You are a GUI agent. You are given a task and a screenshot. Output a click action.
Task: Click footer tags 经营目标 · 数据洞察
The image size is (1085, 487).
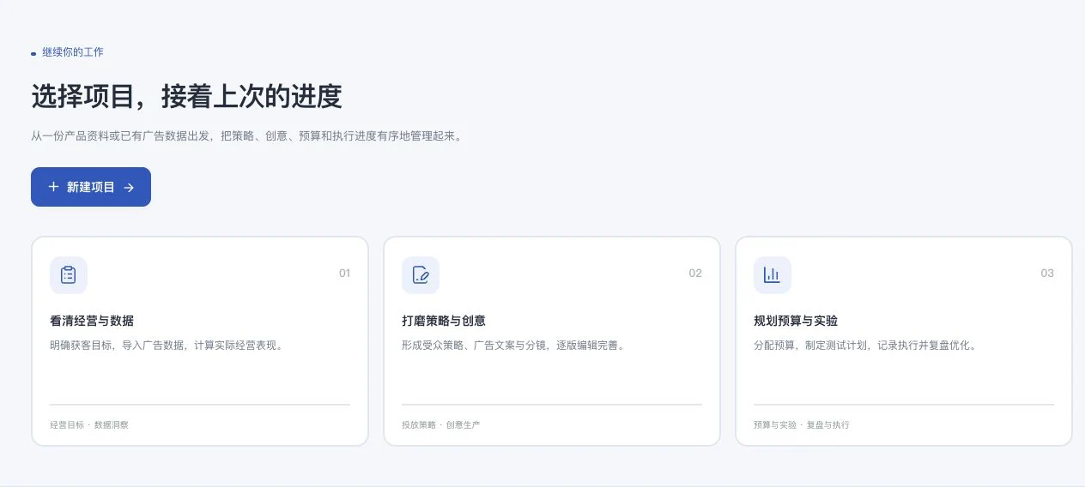pos(89,425)
